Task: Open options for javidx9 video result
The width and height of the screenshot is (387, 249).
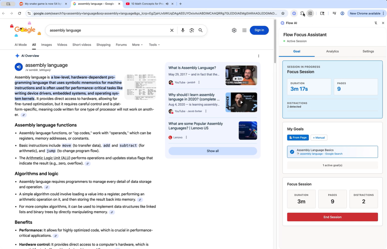Action: (x=199, y=82)
